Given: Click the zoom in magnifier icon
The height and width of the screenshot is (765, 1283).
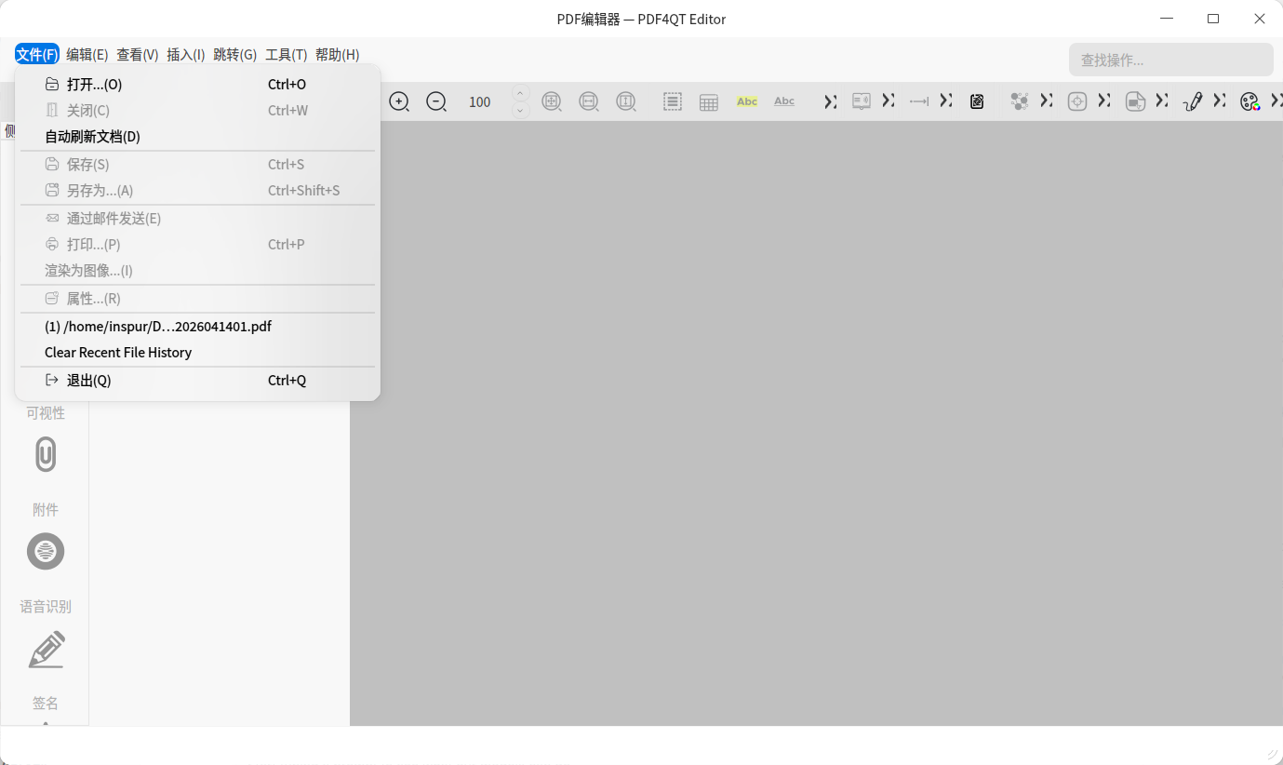Looking at the screenshot, I should [399, 101].
